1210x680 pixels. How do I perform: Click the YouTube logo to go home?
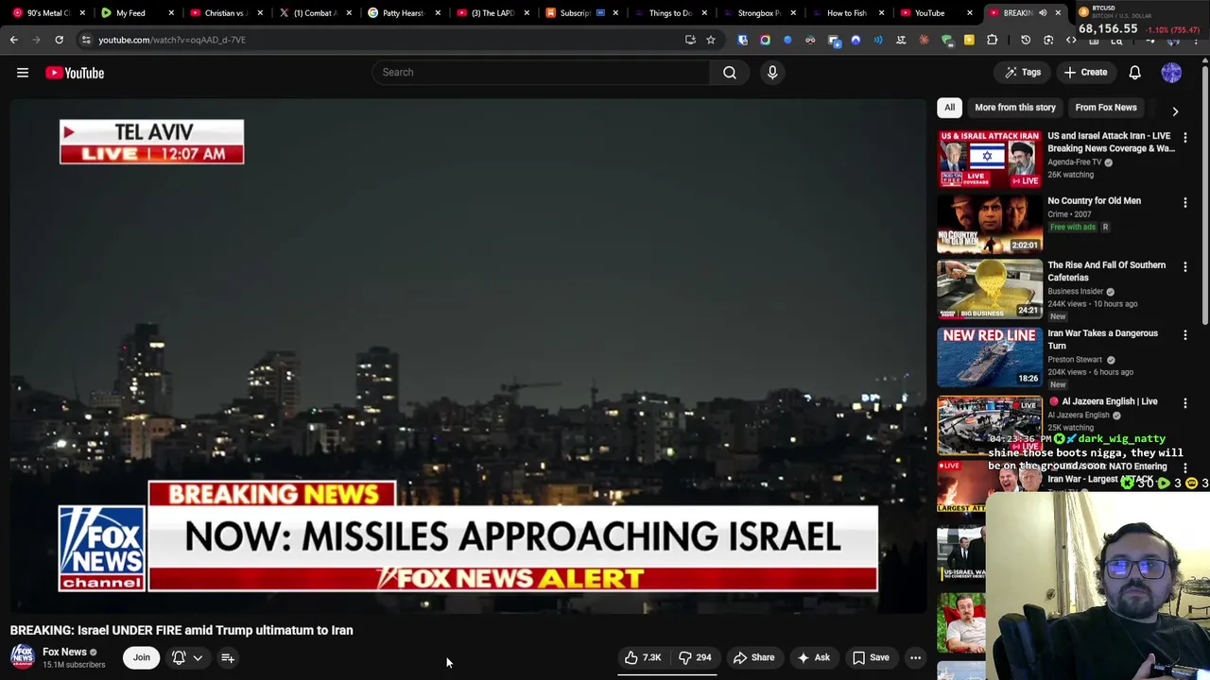(75, 73)
